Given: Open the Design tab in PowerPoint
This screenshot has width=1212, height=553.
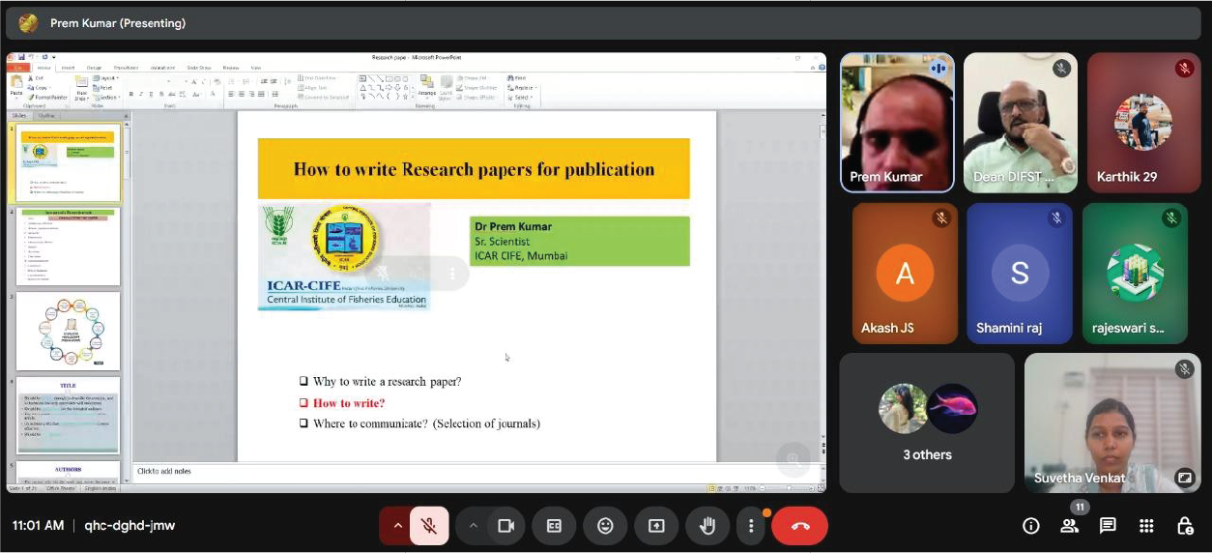Looking at the screenshot, I should pos(95,68).
